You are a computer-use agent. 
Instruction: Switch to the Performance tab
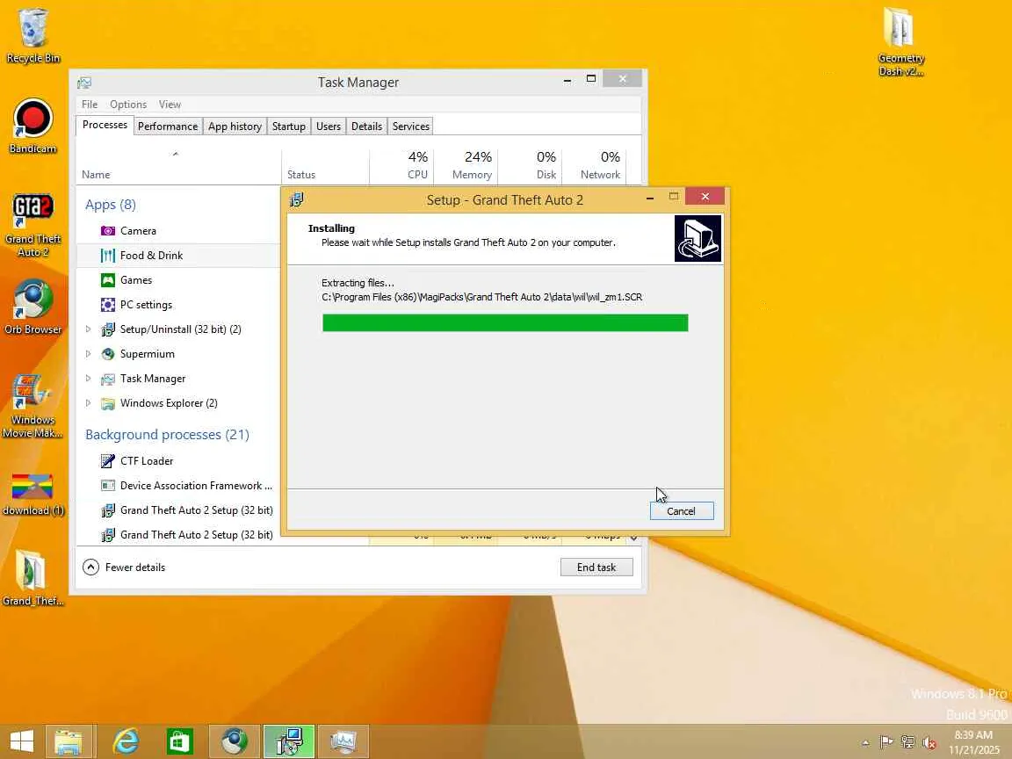pyautogui.click(x=168, y=126)
